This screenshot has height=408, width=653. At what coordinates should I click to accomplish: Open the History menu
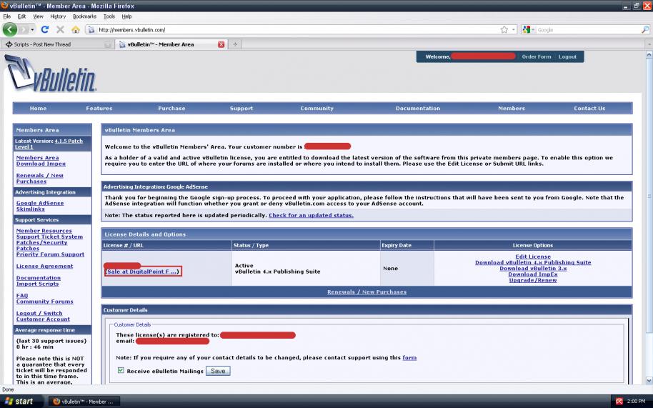tap(58, 16)
